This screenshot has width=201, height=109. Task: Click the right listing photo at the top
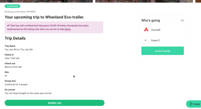pyautogui.click(x=144, y=1)
